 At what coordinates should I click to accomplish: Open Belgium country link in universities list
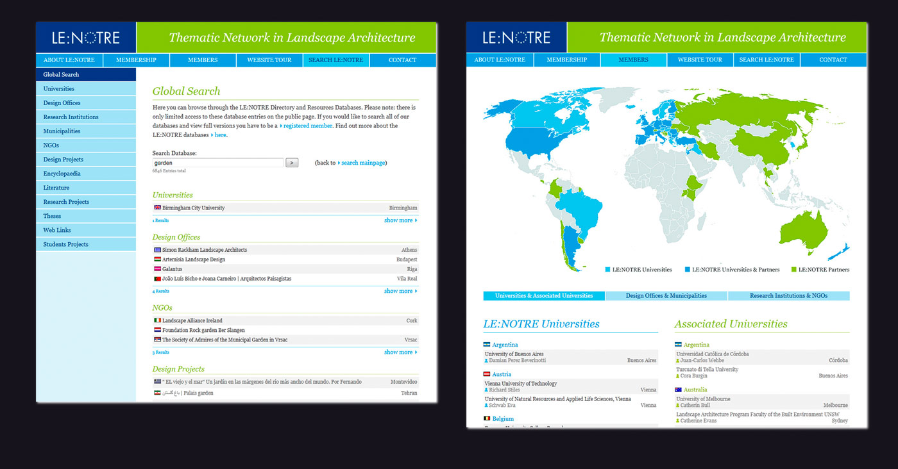tap(503, 418)
